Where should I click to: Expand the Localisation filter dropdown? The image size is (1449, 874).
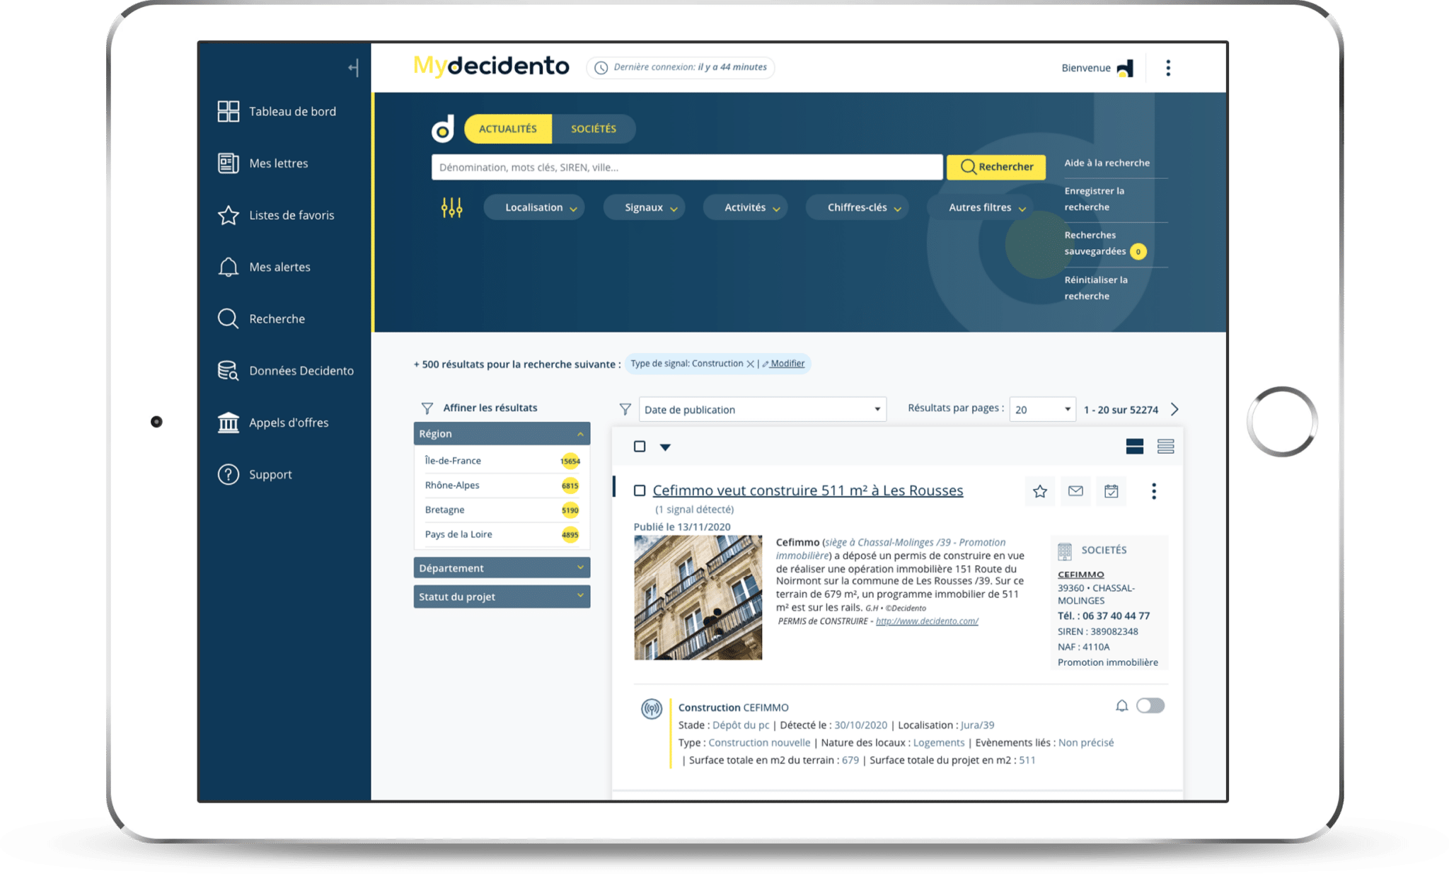point(534,207)
